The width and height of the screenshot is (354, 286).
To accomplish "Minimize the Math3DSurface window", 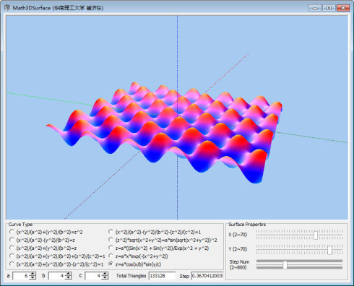I will pyautogui.click(x=315, y=8).
